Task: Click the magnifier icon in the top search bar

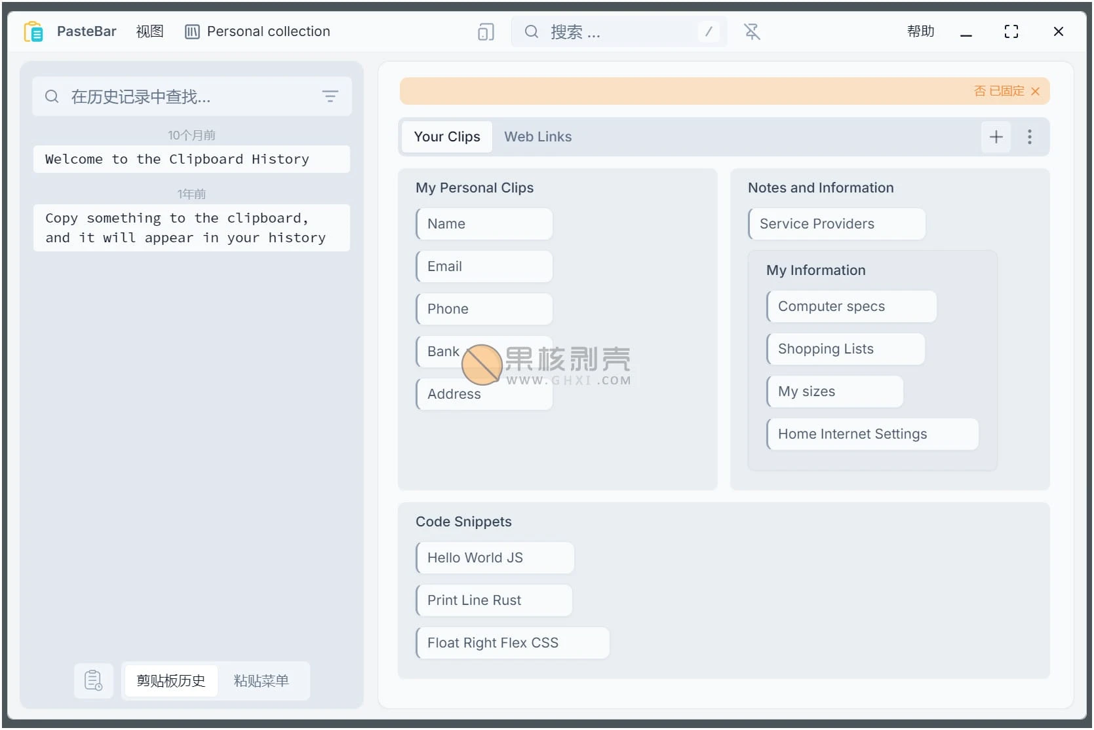Action: pyautogui.click(x=531, y=31)
